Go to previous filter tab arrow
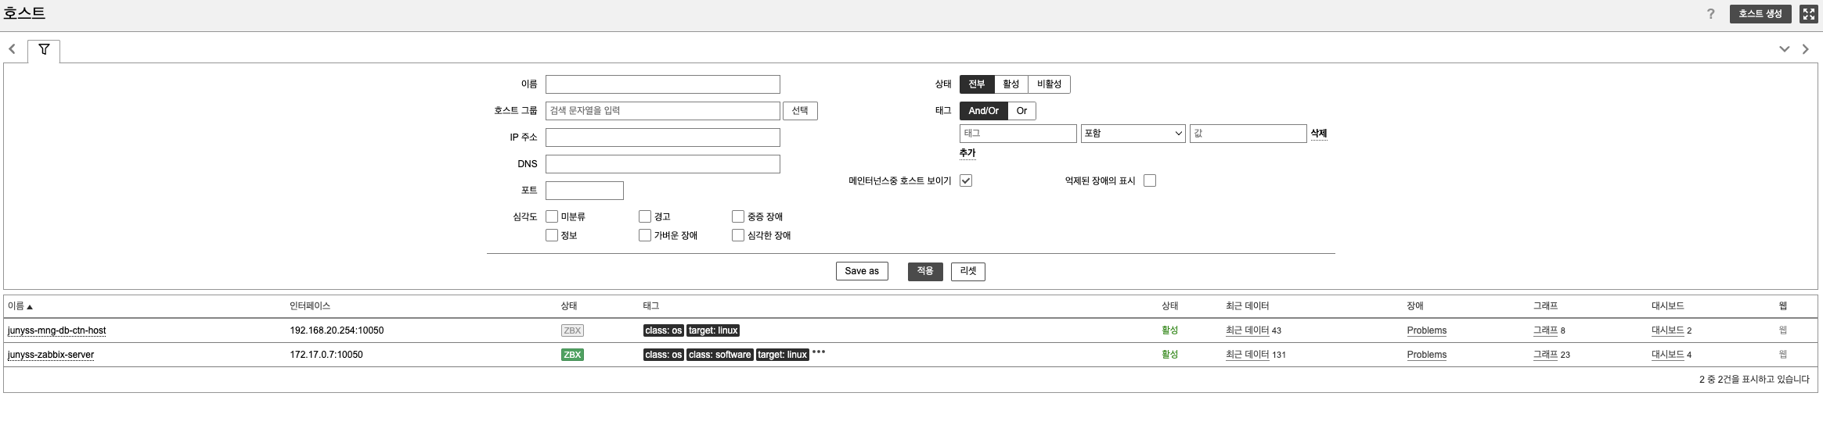 (12, 49)
